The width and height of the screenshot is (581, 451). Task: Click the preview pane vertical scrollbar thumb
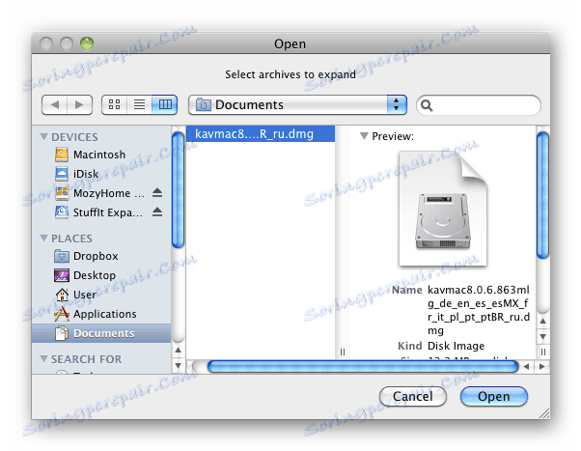(x=542, y=195)
